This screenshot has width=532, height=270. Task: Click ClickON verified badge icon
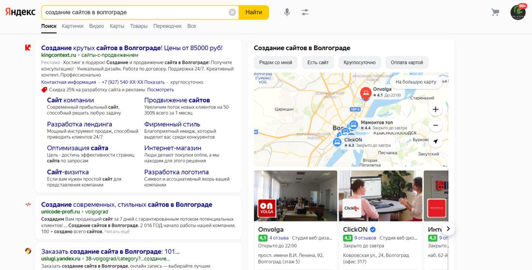[x=373, y=229]
